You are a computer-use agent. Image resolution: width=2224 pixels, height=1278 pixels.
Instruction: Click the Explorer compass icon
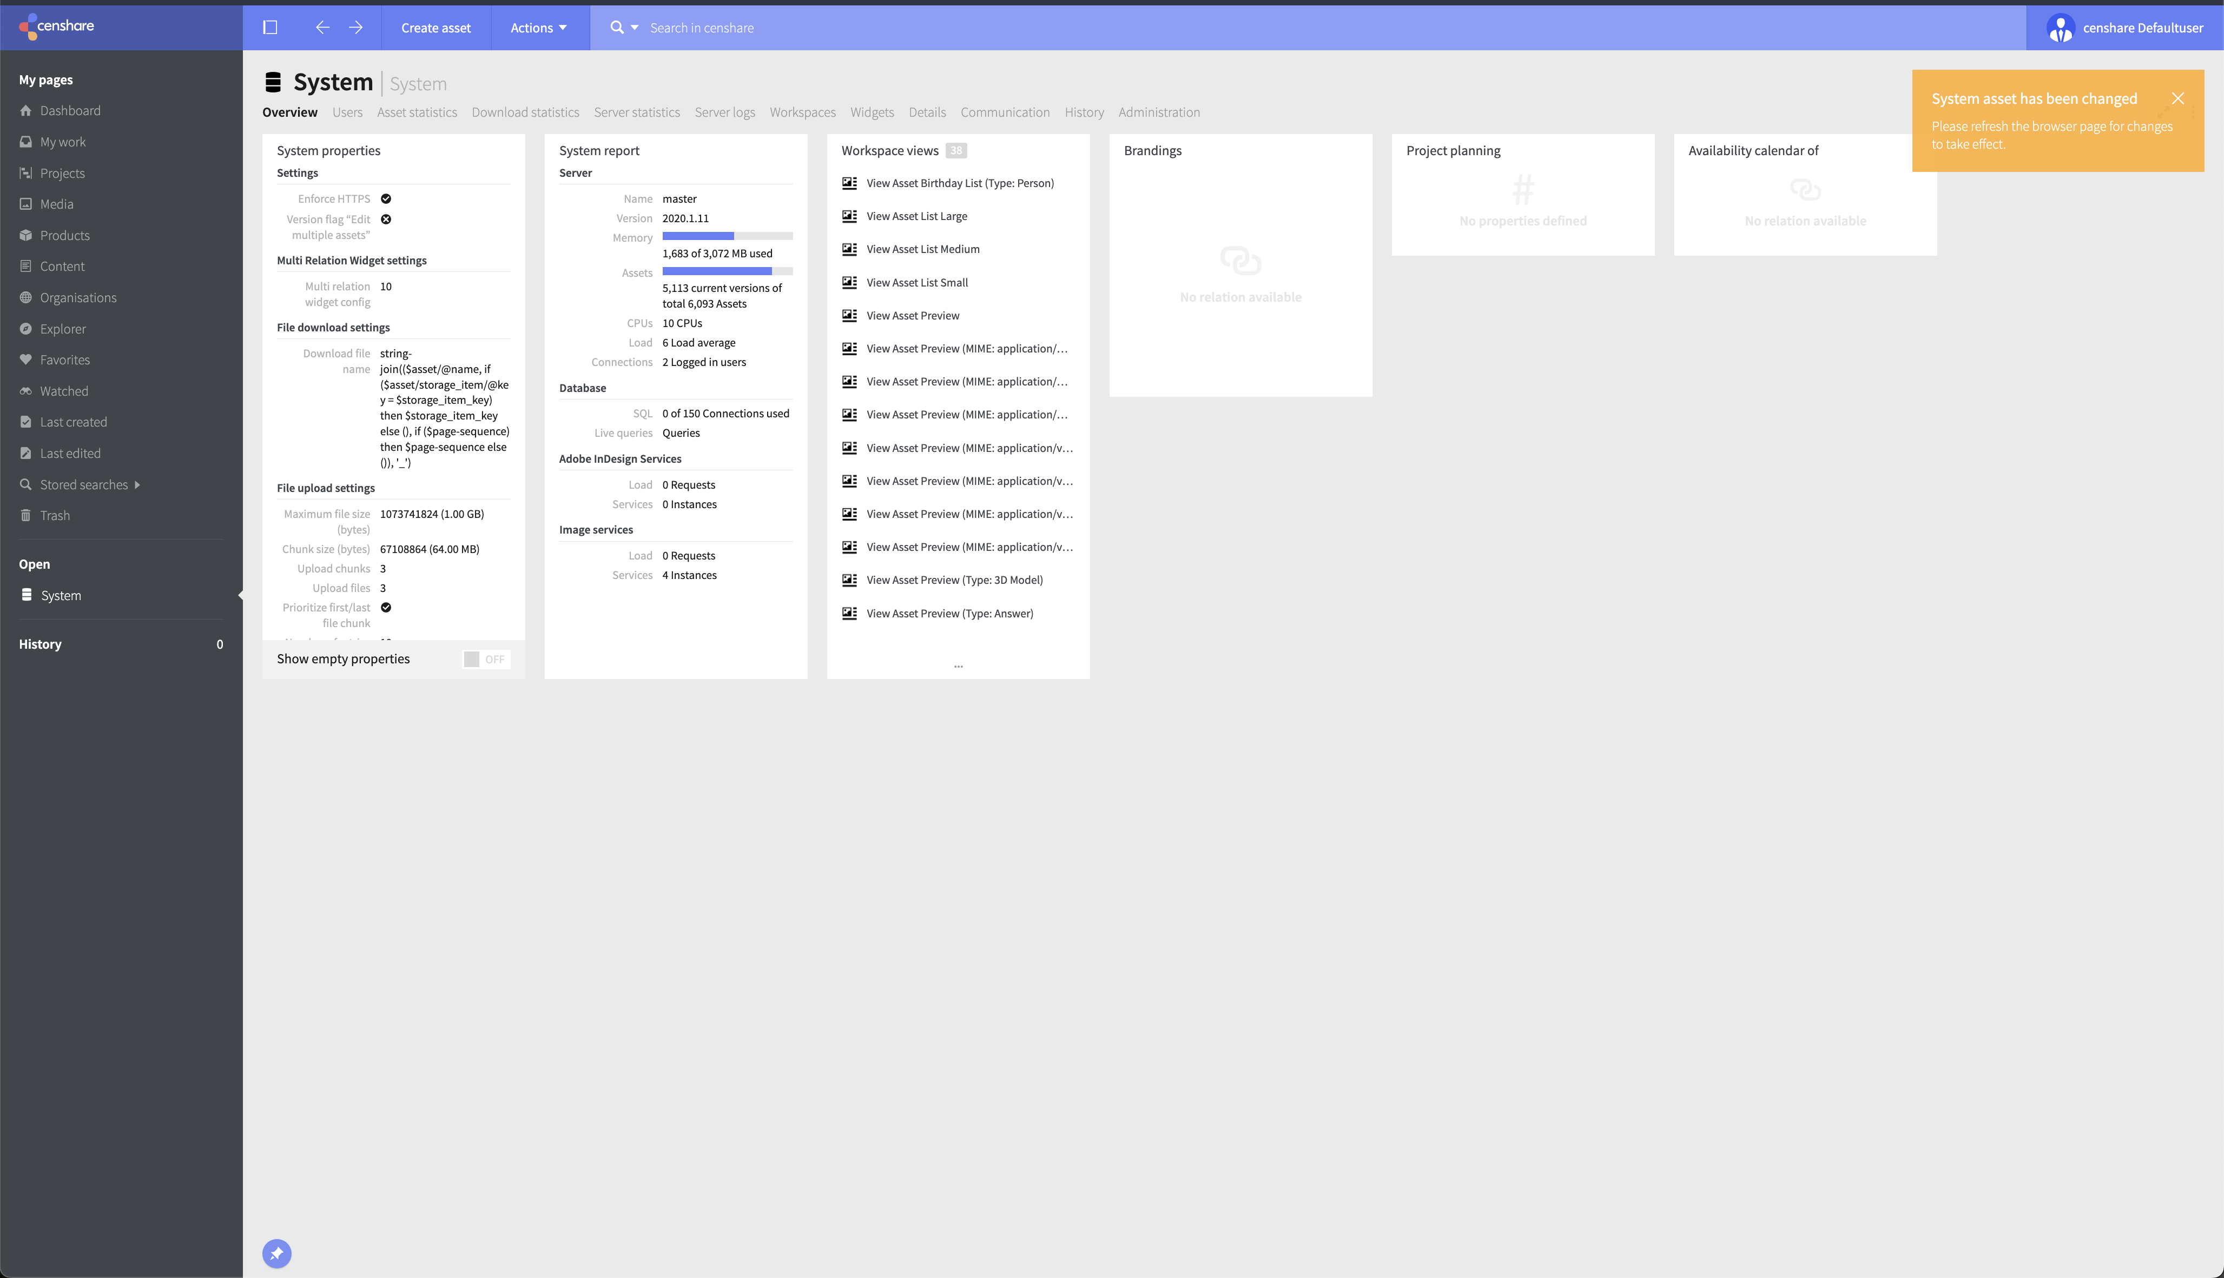tap(25, 329)
